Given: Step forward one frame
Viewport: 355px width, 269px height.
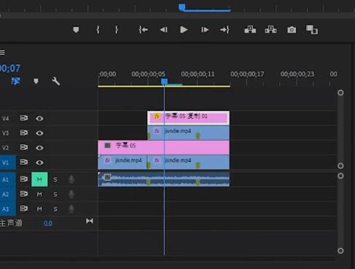Looking at the screenshot, I should pos(205,30).
